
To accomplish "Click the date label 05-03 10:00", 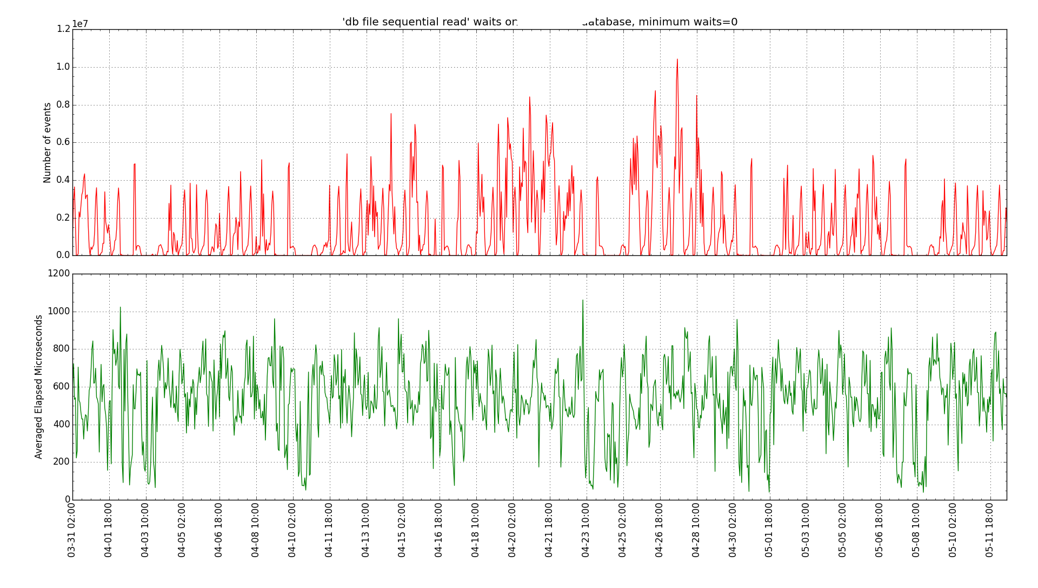I will 806,530.
